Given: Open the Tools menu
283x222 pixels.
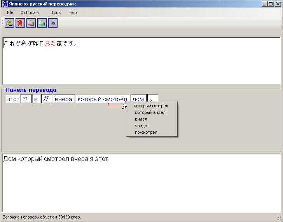Looking at the screenshot, I should point(56,12).
